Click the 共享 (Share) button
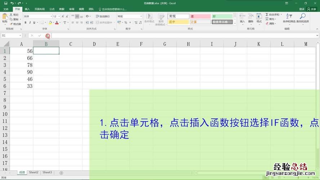This screenshot has width=320, height=180. pos(311,9)
